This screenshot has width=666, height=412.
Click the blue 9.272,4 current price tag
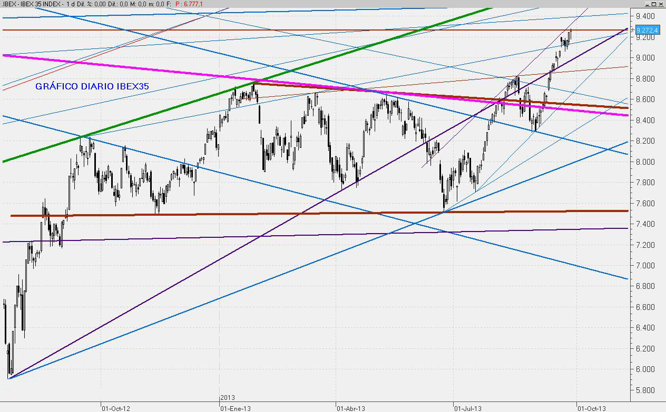point(648,30)
